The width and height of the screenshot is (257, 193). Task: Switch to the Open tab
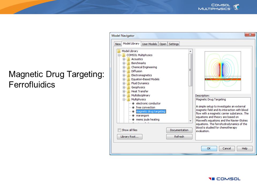tap(163, 44)
